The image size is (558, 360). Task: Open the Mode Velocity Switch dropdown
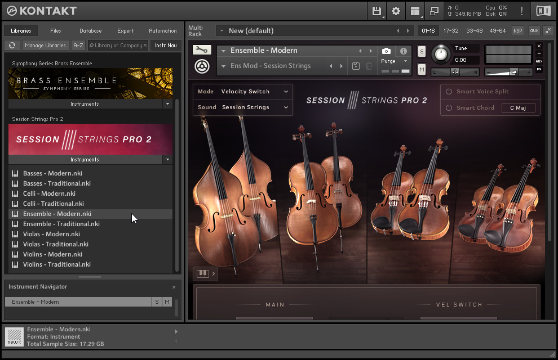[243, 92]
